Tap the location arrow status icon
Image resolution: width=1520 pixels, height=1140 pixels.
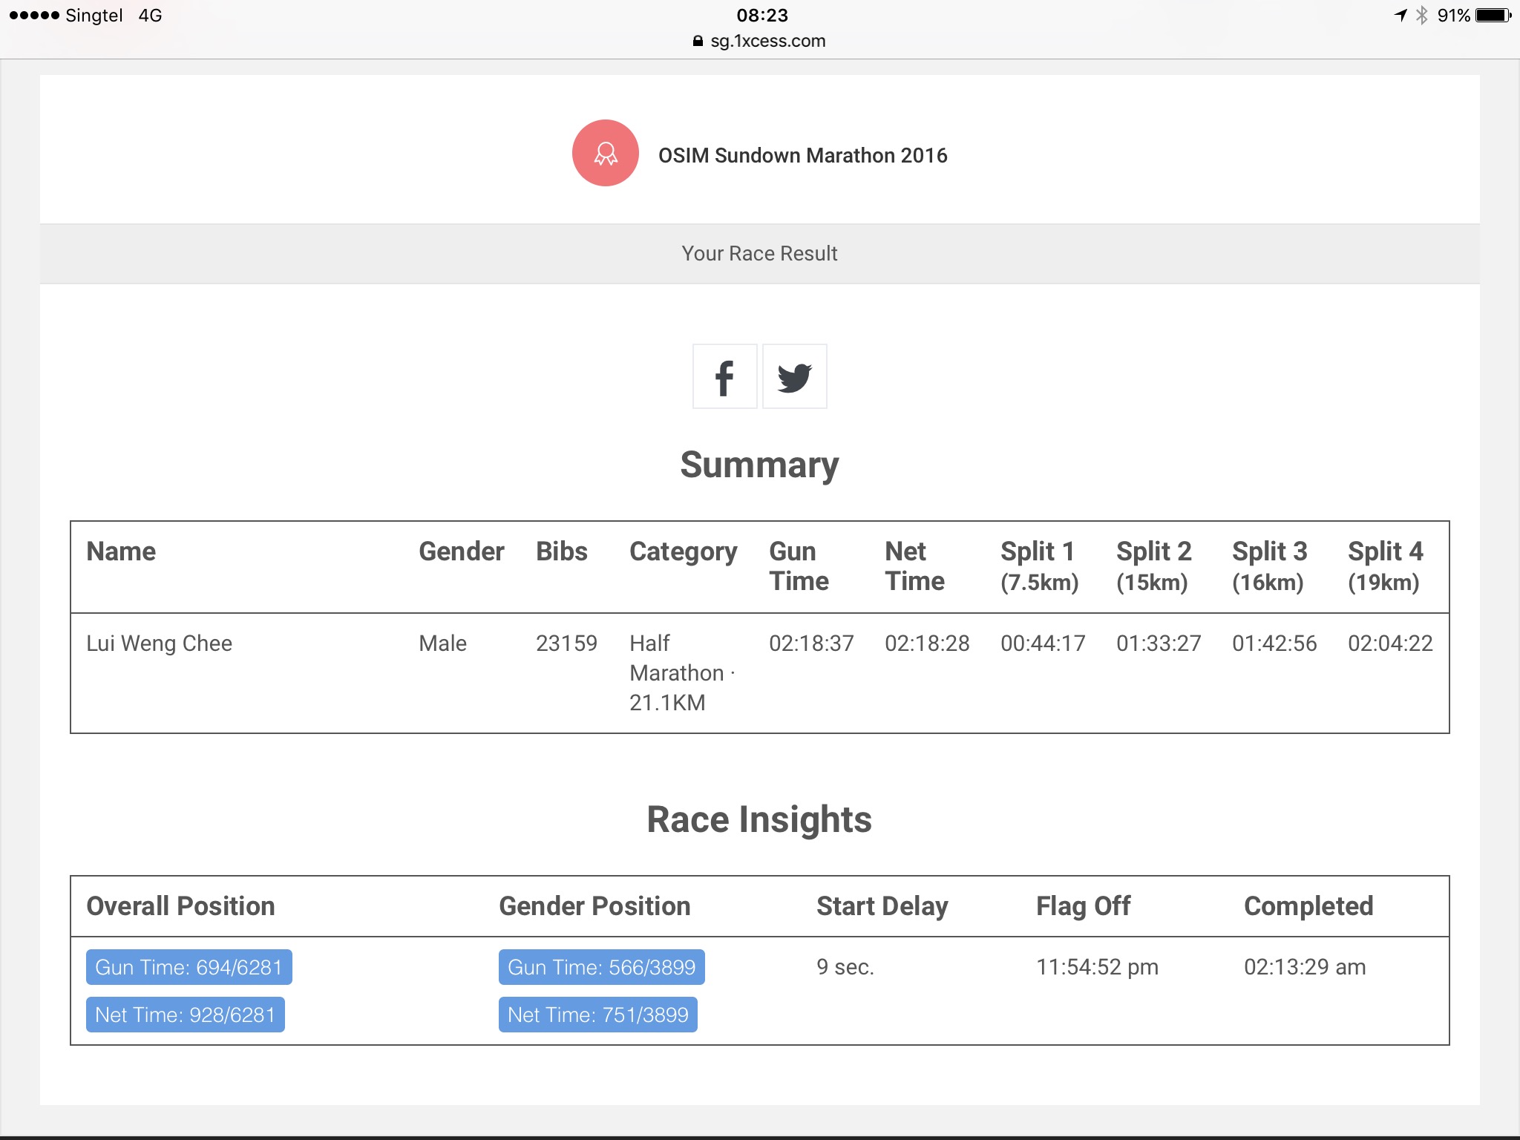1401,16
